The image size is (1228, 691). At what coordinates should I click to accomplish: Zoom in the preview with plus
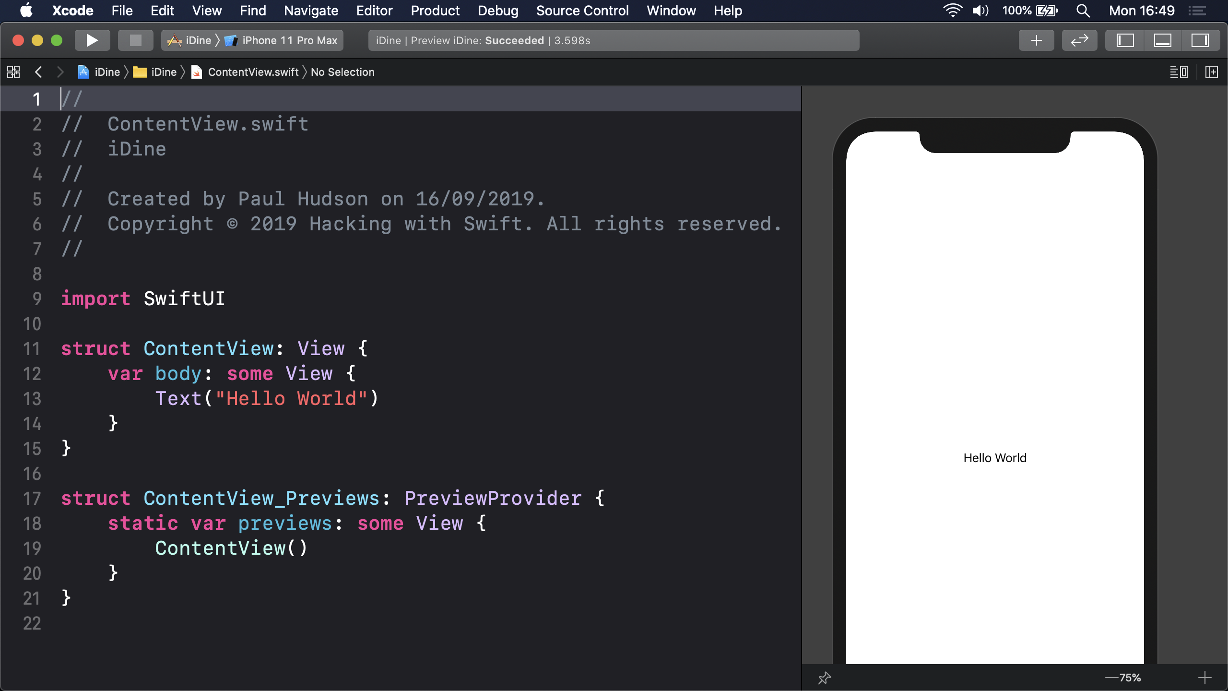point(1204,678)
